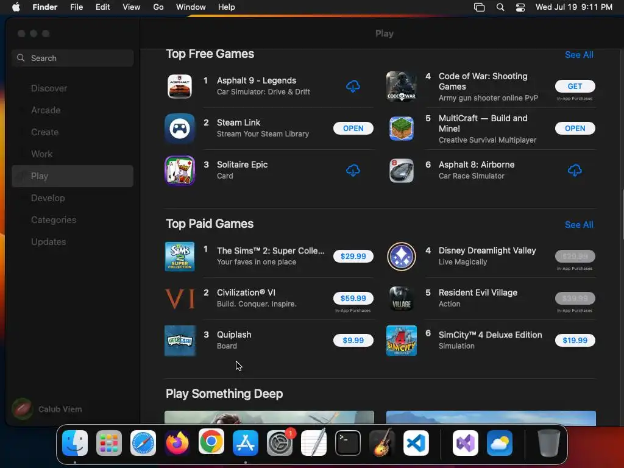Open Launchpad from the Dock
The width and height of the screenshot is (624, 468).
pos(109,443)
